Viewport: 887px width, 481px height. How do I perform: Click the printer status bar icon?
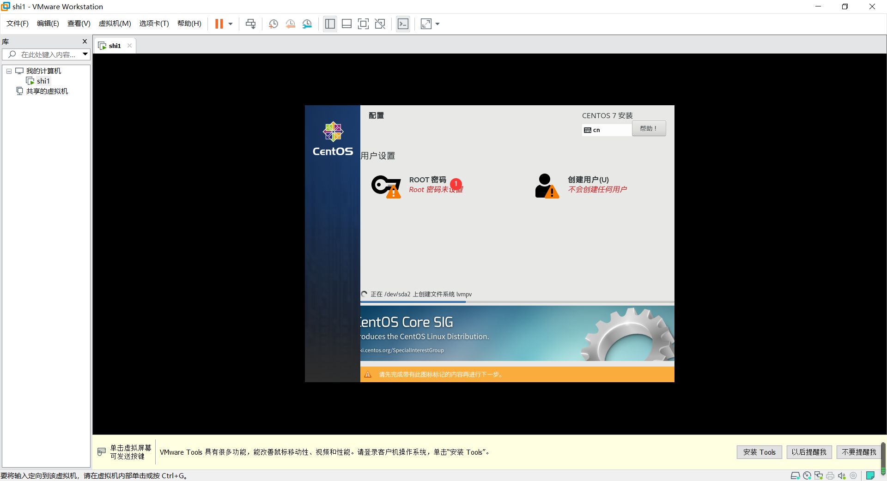tap(830, 475)
